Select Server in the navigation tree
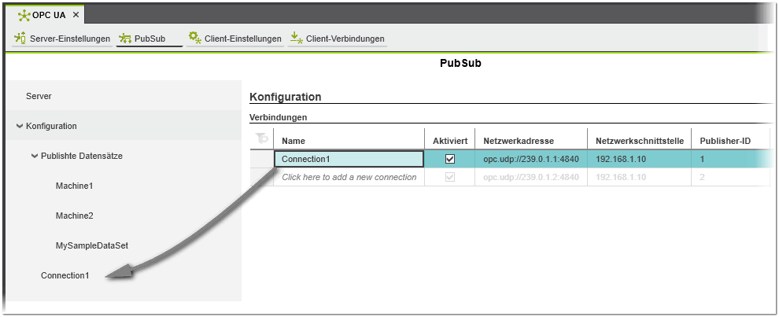This screenshot has height=317, width=779. click(39, 96)
